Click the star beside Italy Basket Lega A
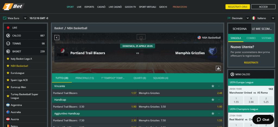 pos(8,58)
